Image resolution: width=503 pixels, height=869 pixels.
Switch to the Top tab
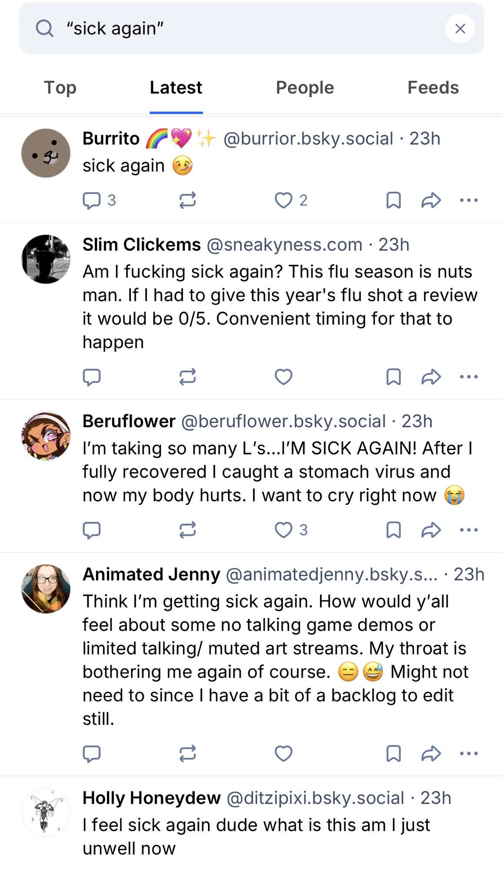pos(60,88)
